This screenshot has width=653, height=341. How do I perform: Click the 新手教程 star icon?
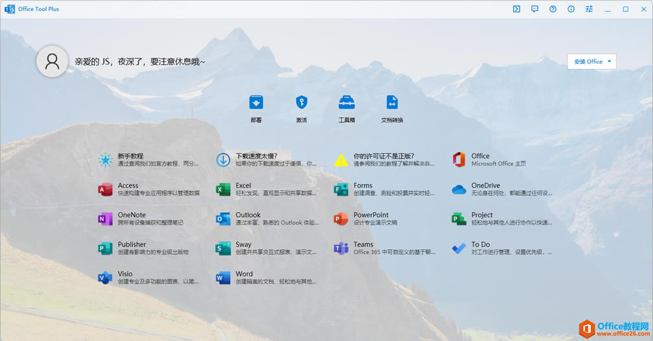click(105, 160)
